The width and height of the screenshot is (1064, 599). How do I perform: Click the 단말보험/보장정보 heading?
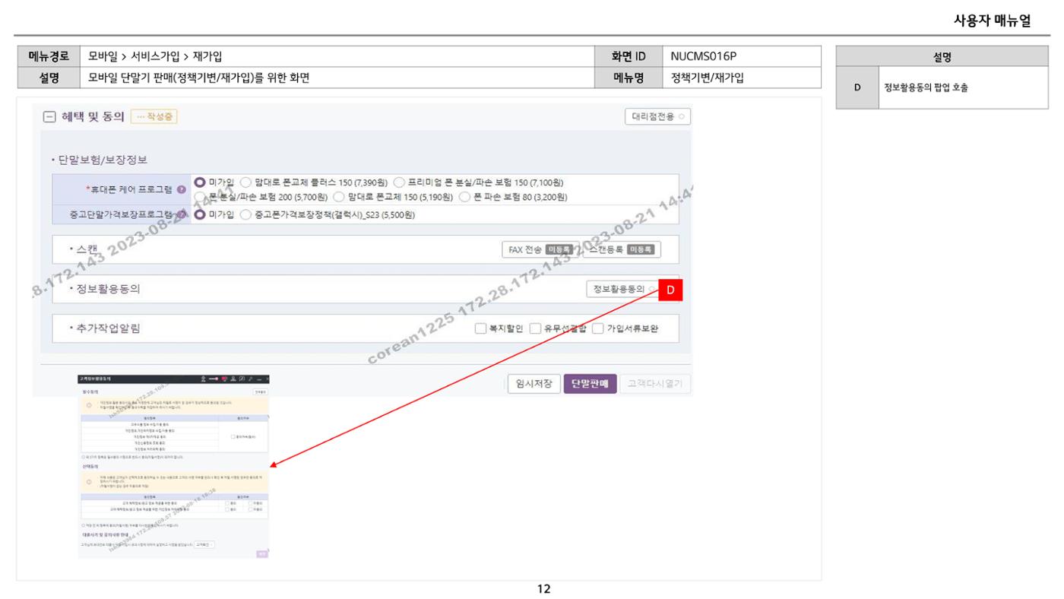tap(103, 160)
